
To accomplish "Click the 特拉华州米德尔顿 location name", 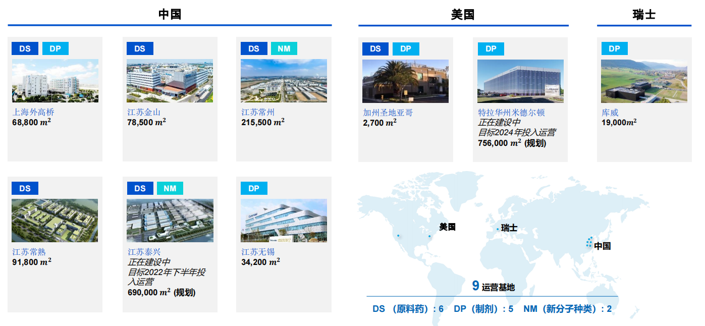I will 511,113.
